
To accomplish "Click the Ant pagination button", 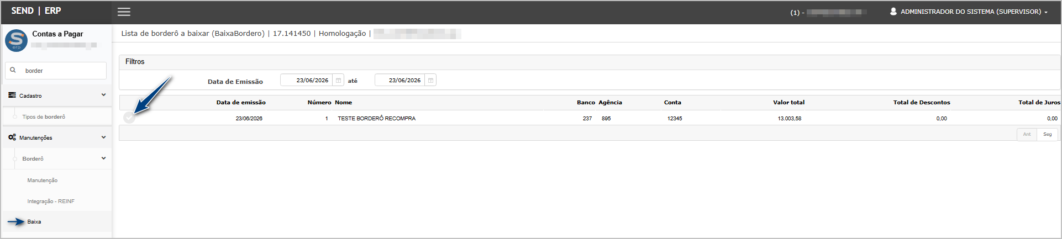I will pyautogui.click(x=1027, y=134).
